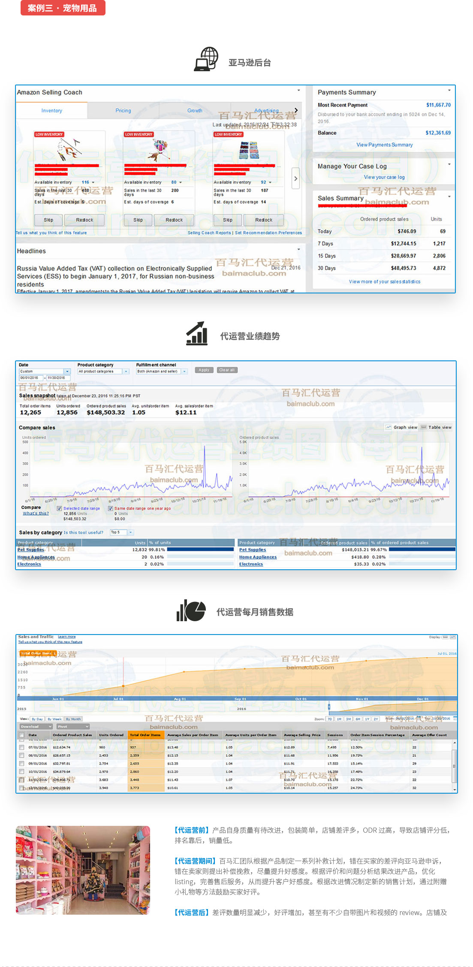Open the View Payments Summary link
Screen dimensions: 473x967
[x=384, y=145]
